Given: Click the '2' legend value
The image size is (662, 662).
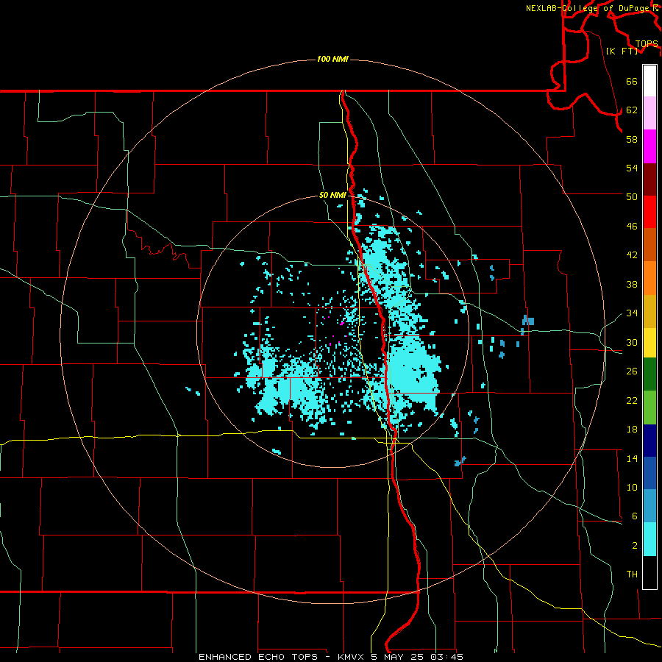Looking at the screenshot, I should [634, 546].
